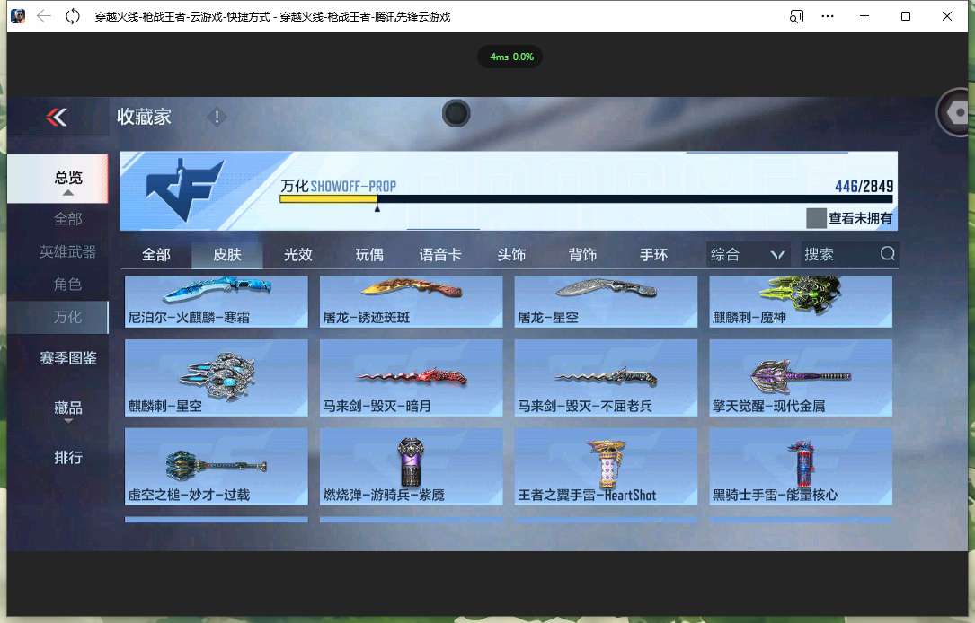Expand the 藏品 sidebar section
Viewport: 975px width, 623px height.
[x=67, y=409]
